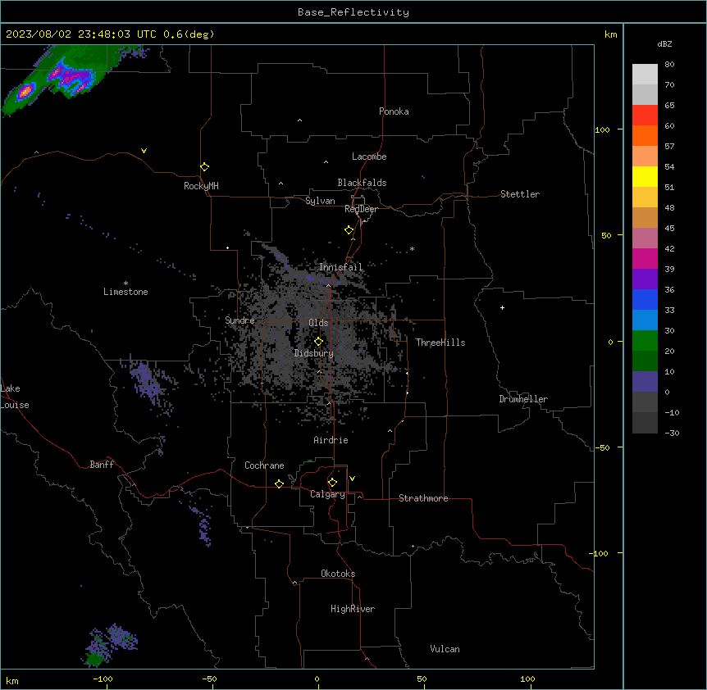Click the -30 value on dBZ legend

click(672, 433)
